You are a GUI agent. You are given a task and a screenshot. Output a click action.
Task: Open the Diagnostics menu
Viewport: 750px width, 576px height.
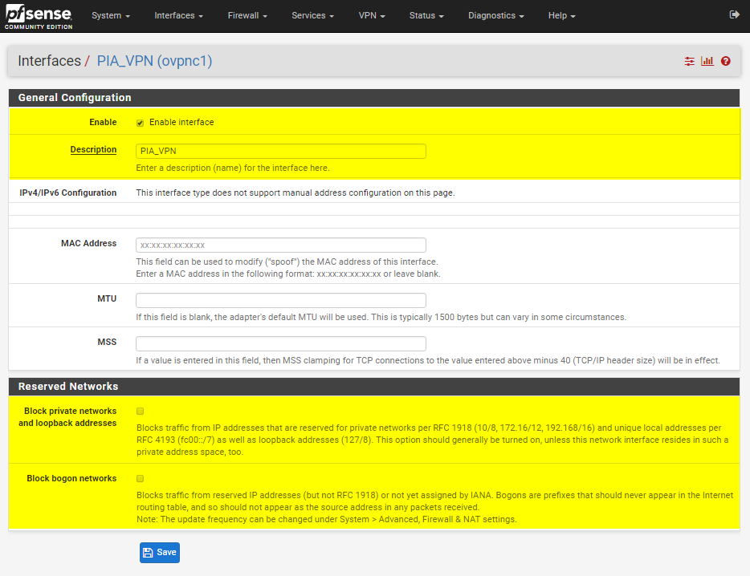coord(496,16)
